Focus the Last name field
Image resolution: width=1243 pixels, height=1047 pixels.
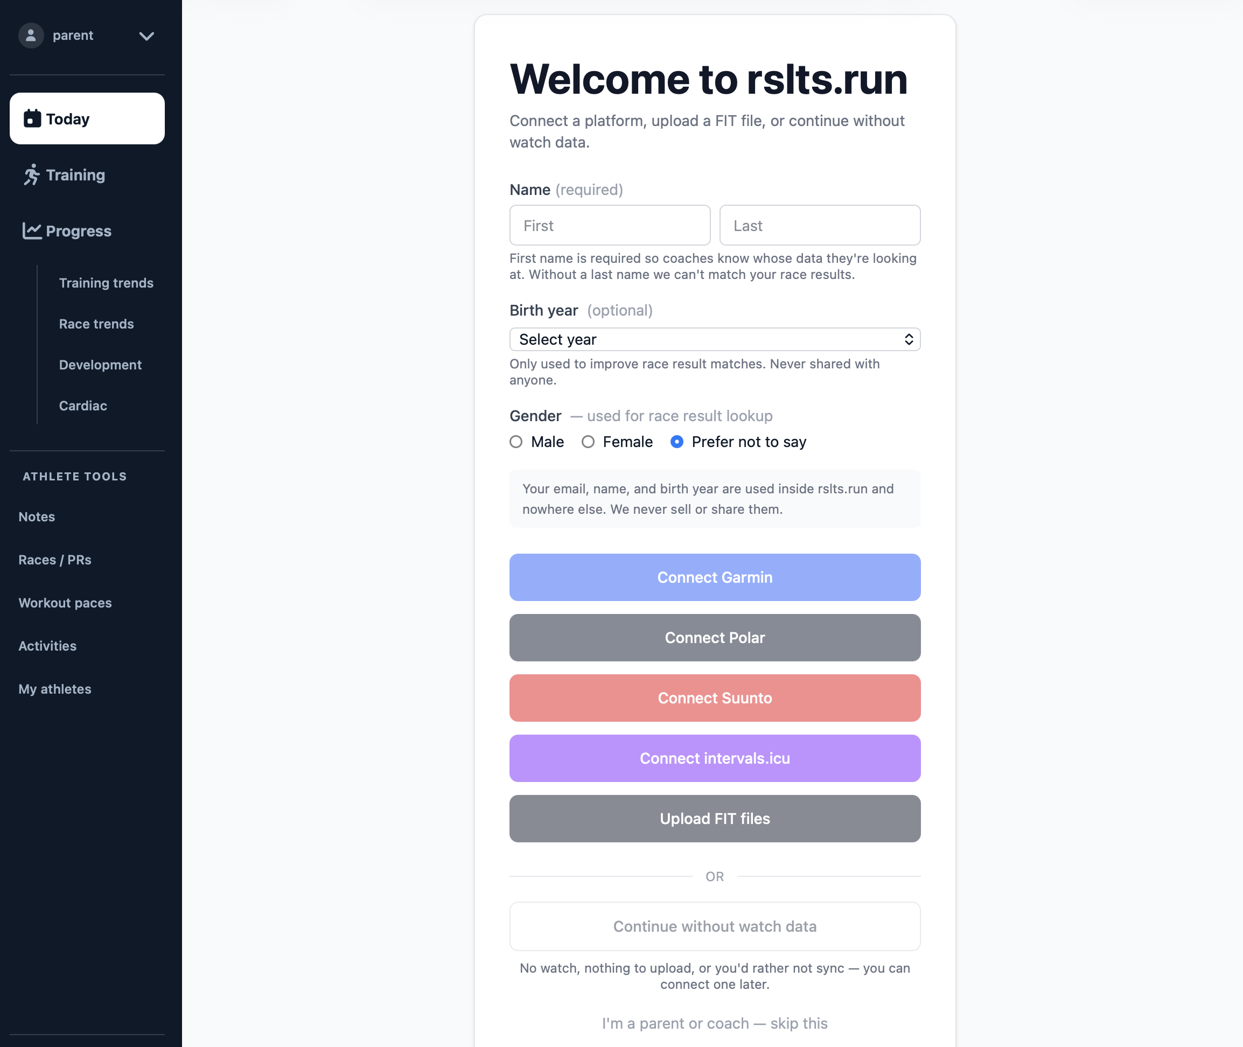pos(820,226)
